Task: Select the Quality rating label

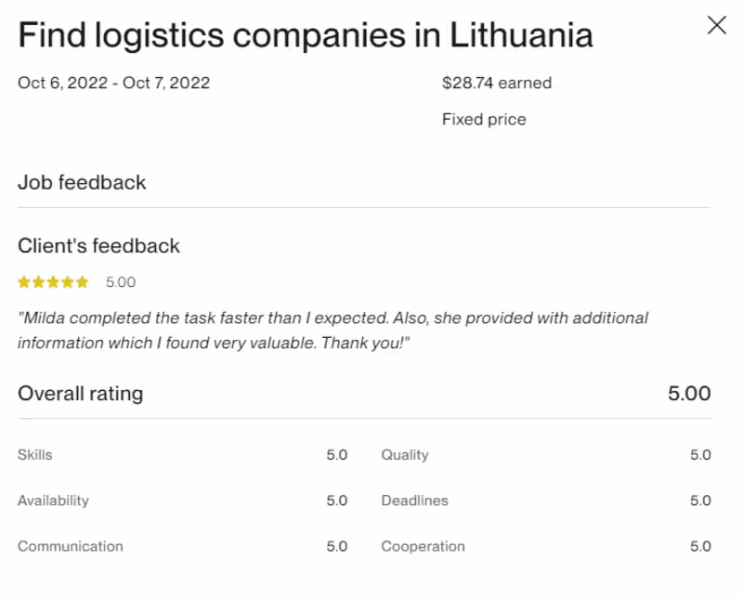Action: pos(405,455)
